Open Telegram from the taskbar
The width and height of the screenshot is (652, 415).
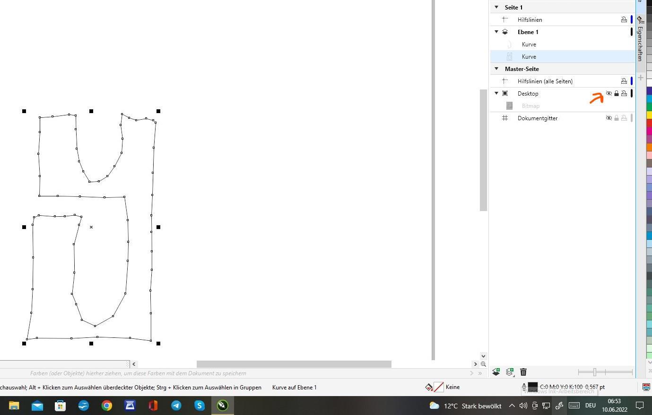[x=176, y=406]
